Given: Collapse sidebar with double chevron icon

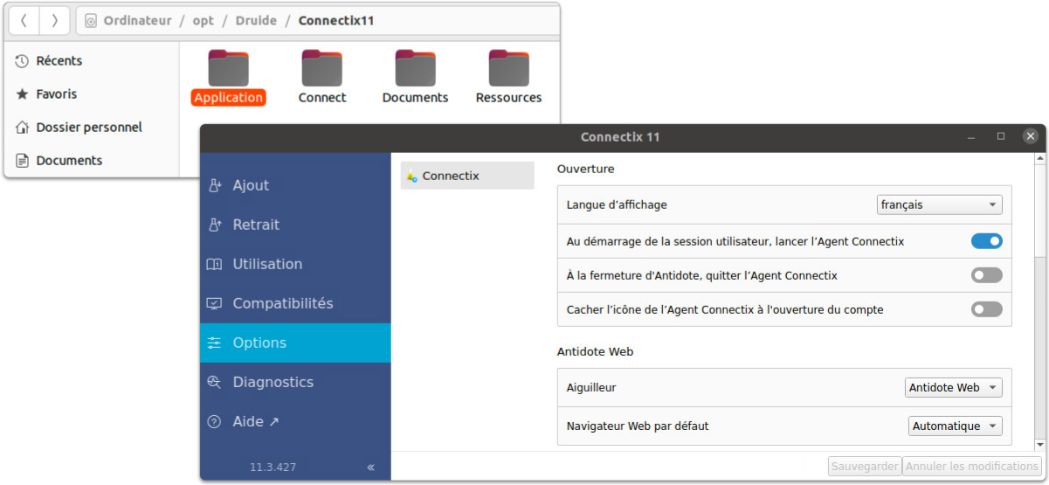Looking at the screenshot, I should coord(371,467).
